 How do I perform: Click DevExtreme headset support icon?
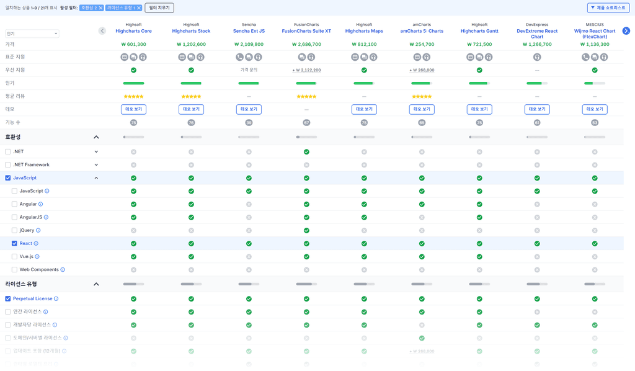pos(537,57)
